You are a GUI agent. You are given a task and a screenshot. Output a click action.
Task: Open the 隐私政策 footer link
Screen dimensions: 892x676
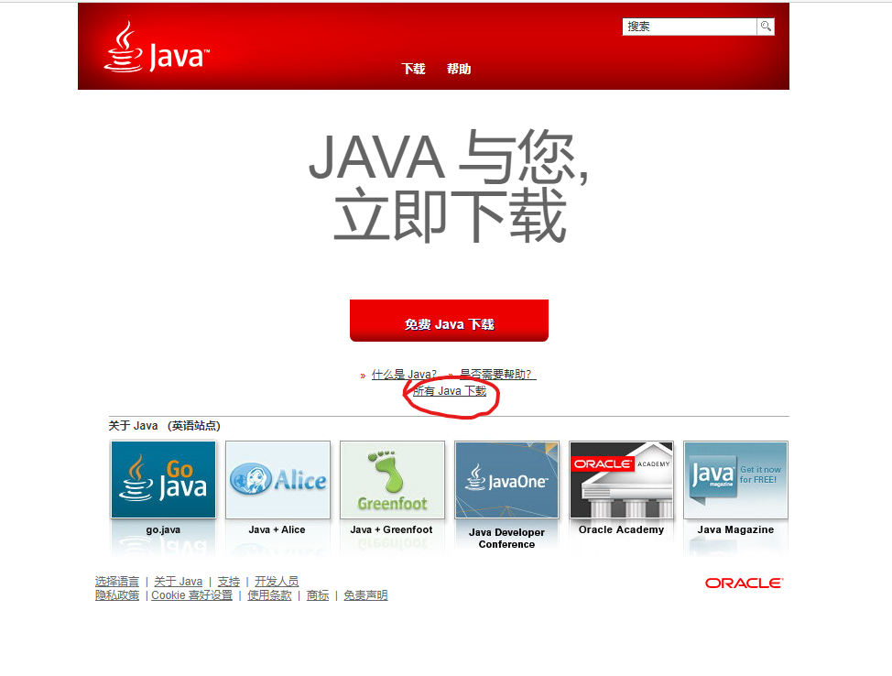(x=117, y=595)
